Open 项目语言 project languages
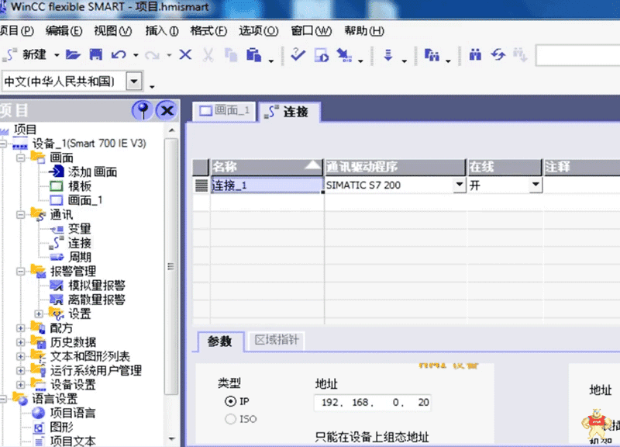This screenshot has height=447, width=620. point(73,413)
